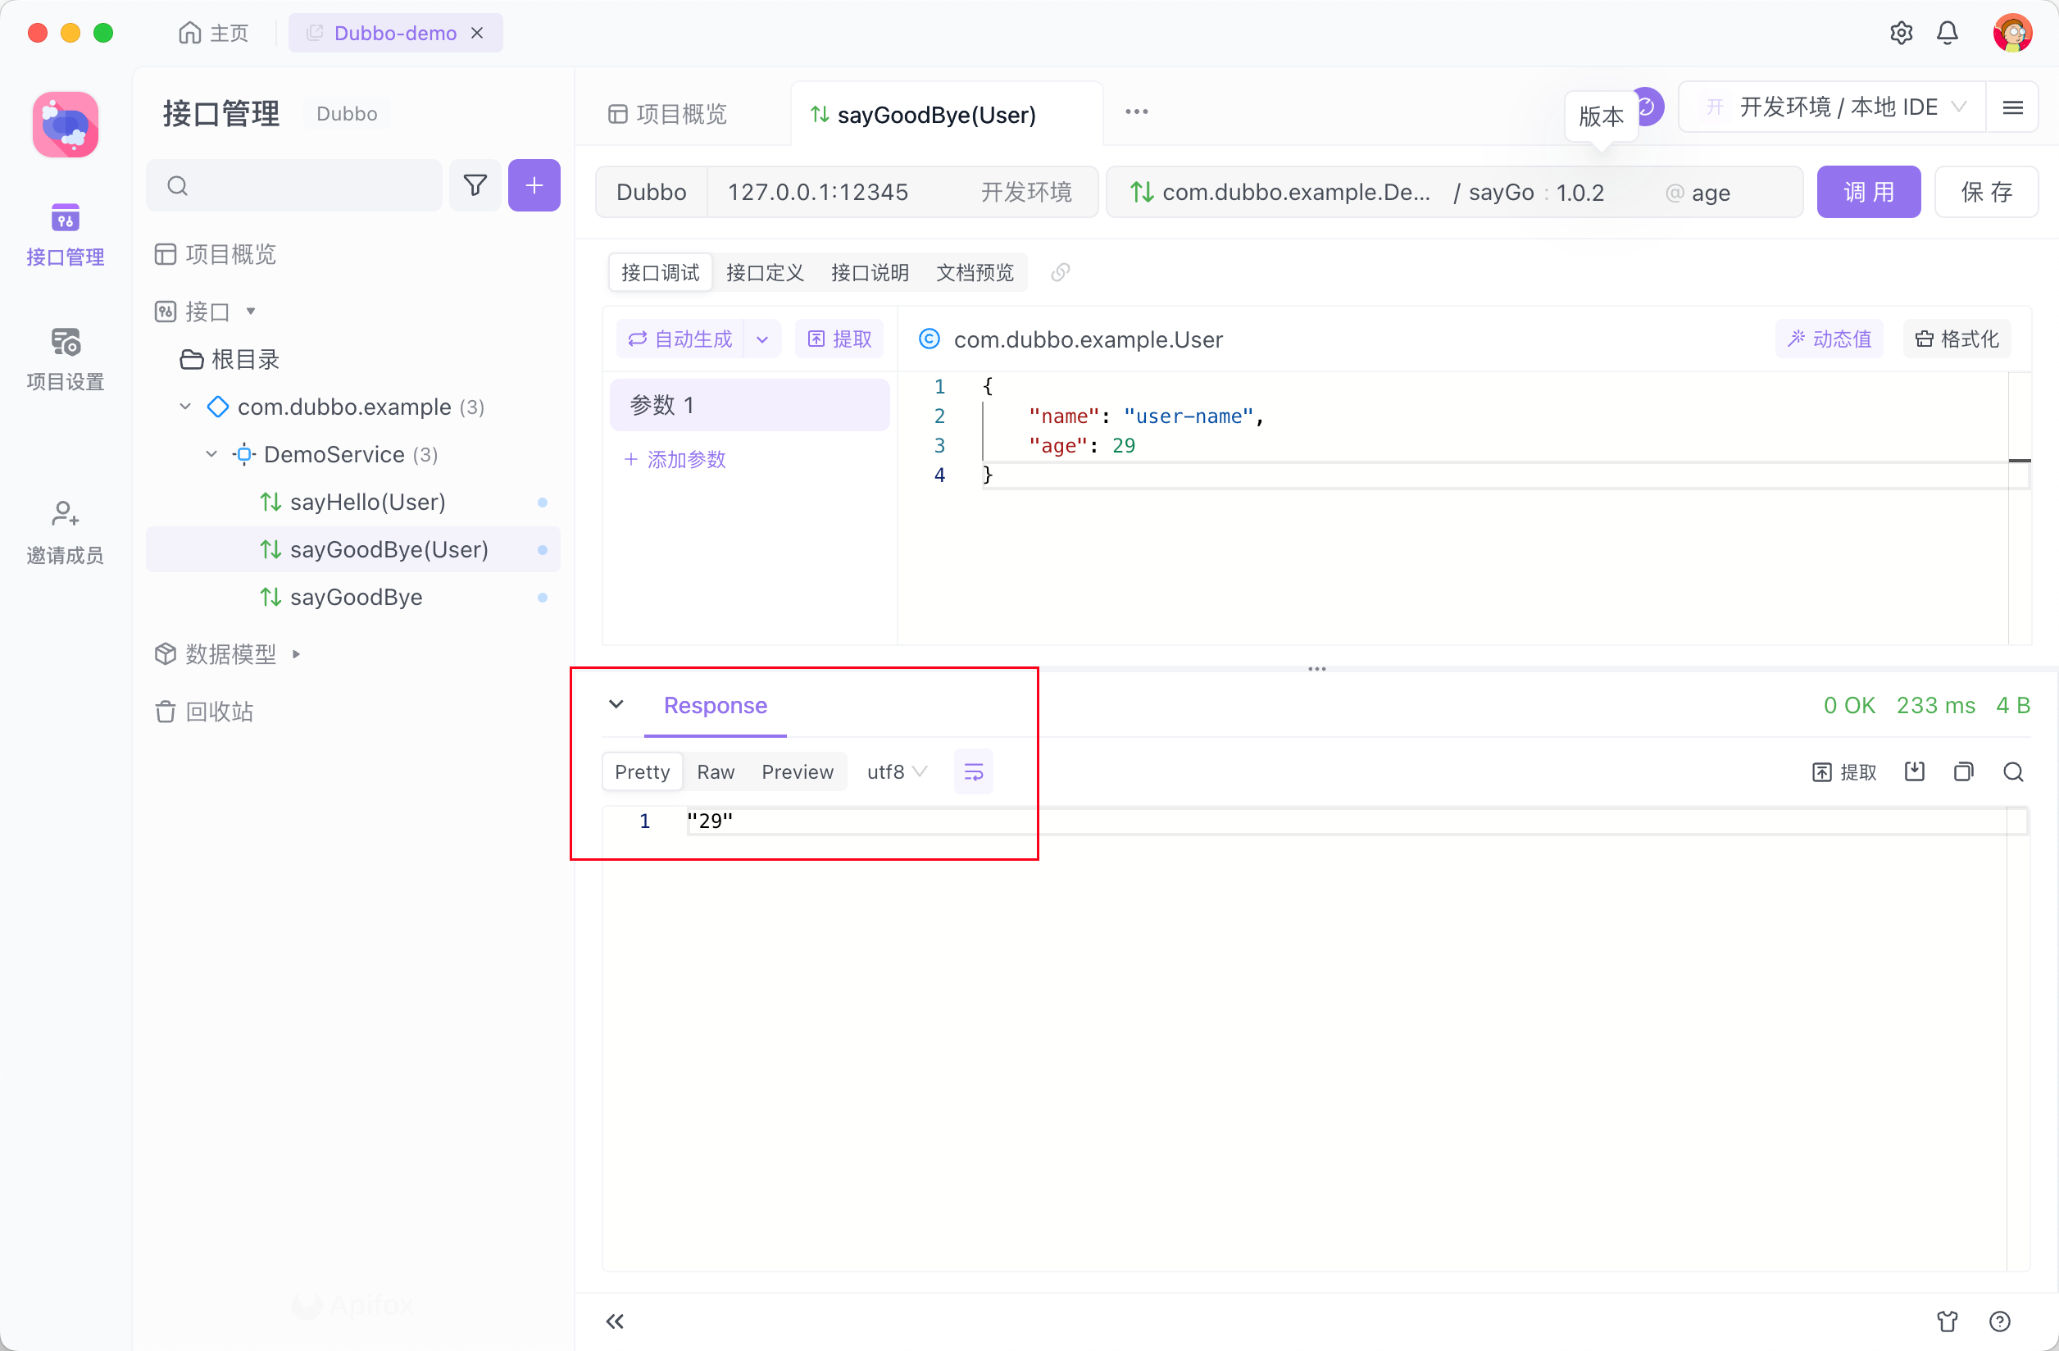Click the 保存 button
Image resolution: width=2059 pixels, height=1351 pixels.
1986,191
